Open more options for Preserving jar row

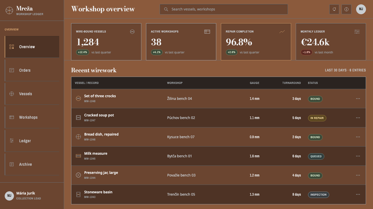(x=358, y=175)
